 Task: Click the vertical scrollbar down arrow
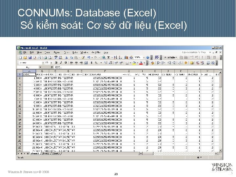coord(220,150)
